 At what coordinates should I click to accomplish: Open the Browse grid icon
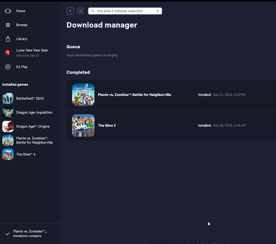point(8,25)
